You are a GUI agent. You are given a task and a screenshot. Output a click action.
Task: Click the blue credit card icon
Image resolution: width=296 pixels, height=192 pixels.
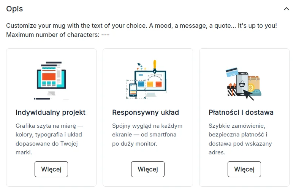coord(232,72)
